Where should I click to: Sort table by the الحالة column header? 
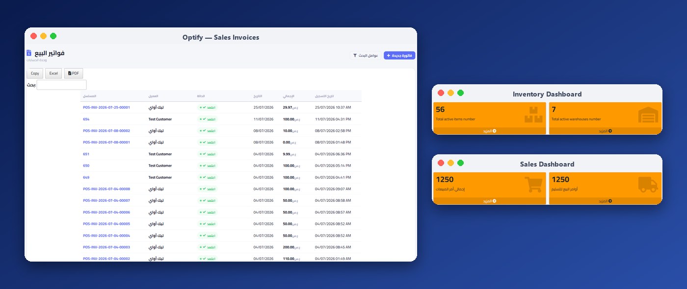coord(201,96)
